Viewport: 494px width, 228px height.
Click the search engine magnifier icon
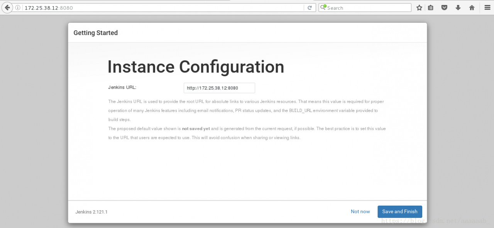tap(323, 7)
